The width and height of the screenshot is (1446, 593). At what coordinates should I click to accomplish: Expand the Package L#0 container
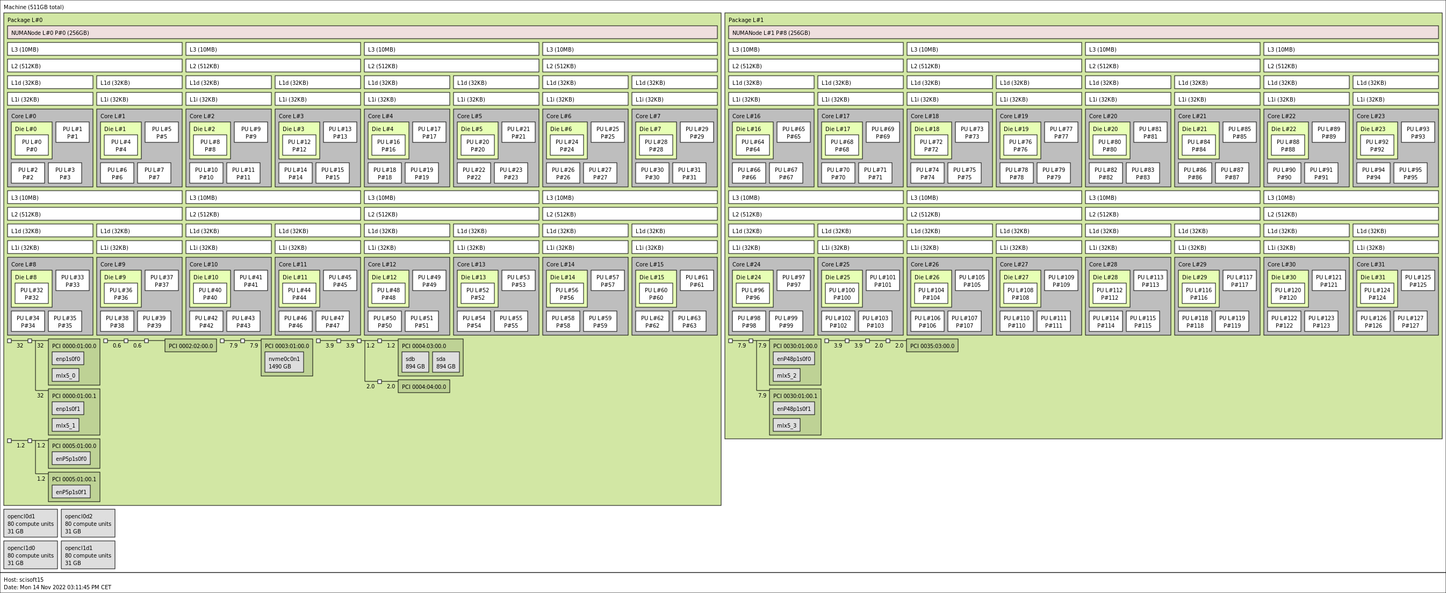(x=25, y=20)
